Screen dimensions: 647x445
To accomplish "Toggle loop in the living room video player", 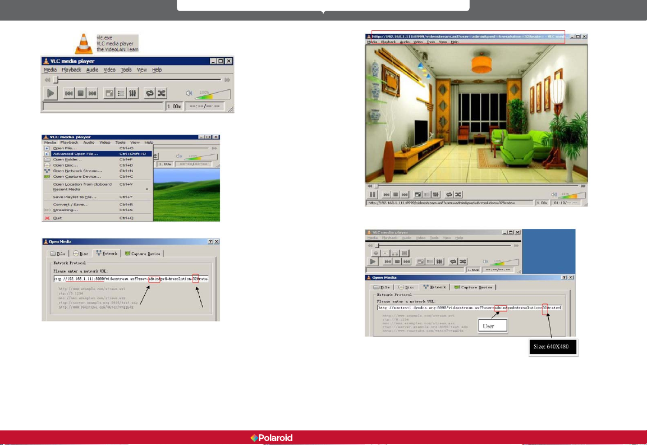I will pyautogui.click(x=449, y=194).
